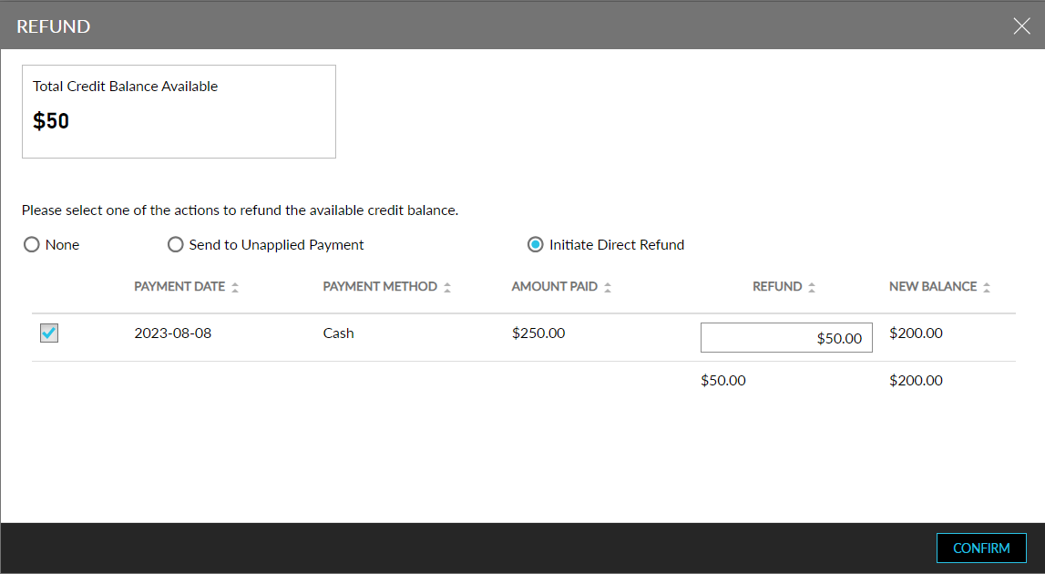
Task: Click inside the refund amount field
Action: pyautogui.click(x=786, y=337)
